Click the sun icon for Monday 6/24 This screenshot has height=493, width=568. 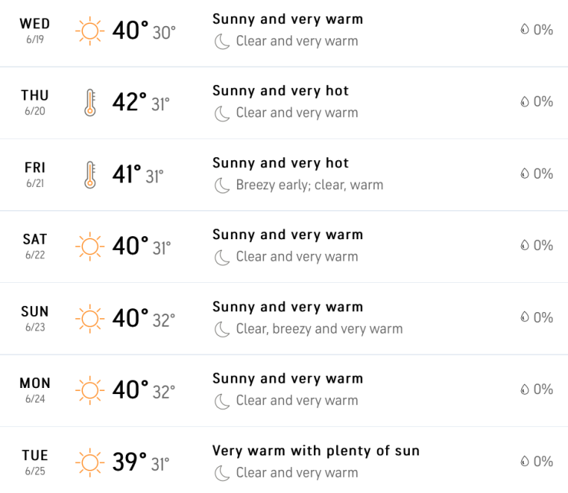coord(89,390)
